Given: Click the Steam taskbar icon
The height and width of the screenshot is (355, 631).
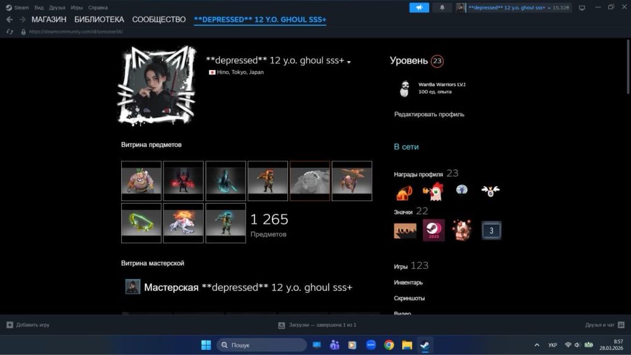Looking at the screenshot, I should pos(425,345).
